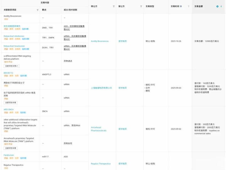The width and height of the screenshot is (226, 170).
Task: Open 诺华制药 link in 2025-09-03 deal row
Action: point(122,88)
